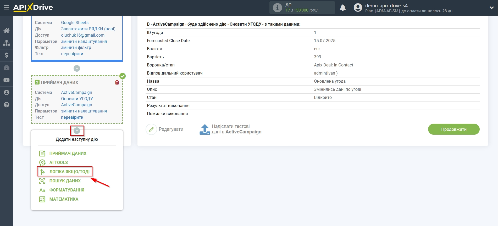
Task: Click the ApiX-Drive logo
Action: coord(33,7)
